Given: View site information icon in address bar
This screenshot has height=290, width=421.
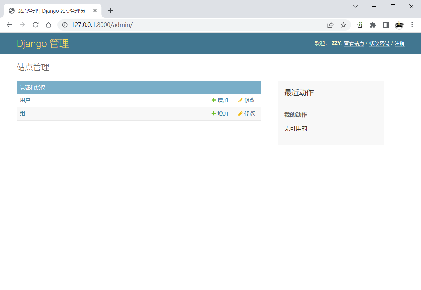Looking at the screenshot, I should pos(65,25).
